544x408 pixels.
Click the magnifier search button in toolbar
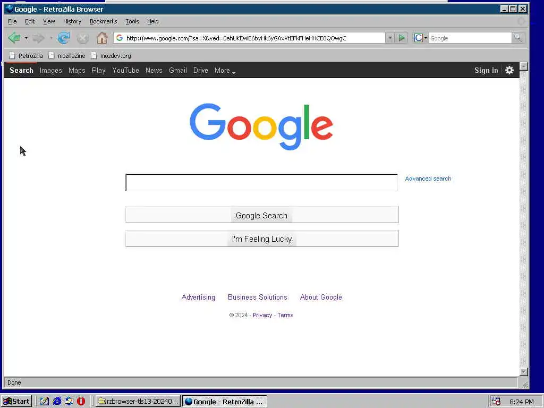517,38
